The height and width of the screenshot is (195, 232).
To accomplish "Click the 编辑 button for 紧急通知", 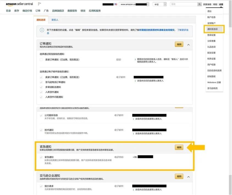I will click(x=179, y=147).
